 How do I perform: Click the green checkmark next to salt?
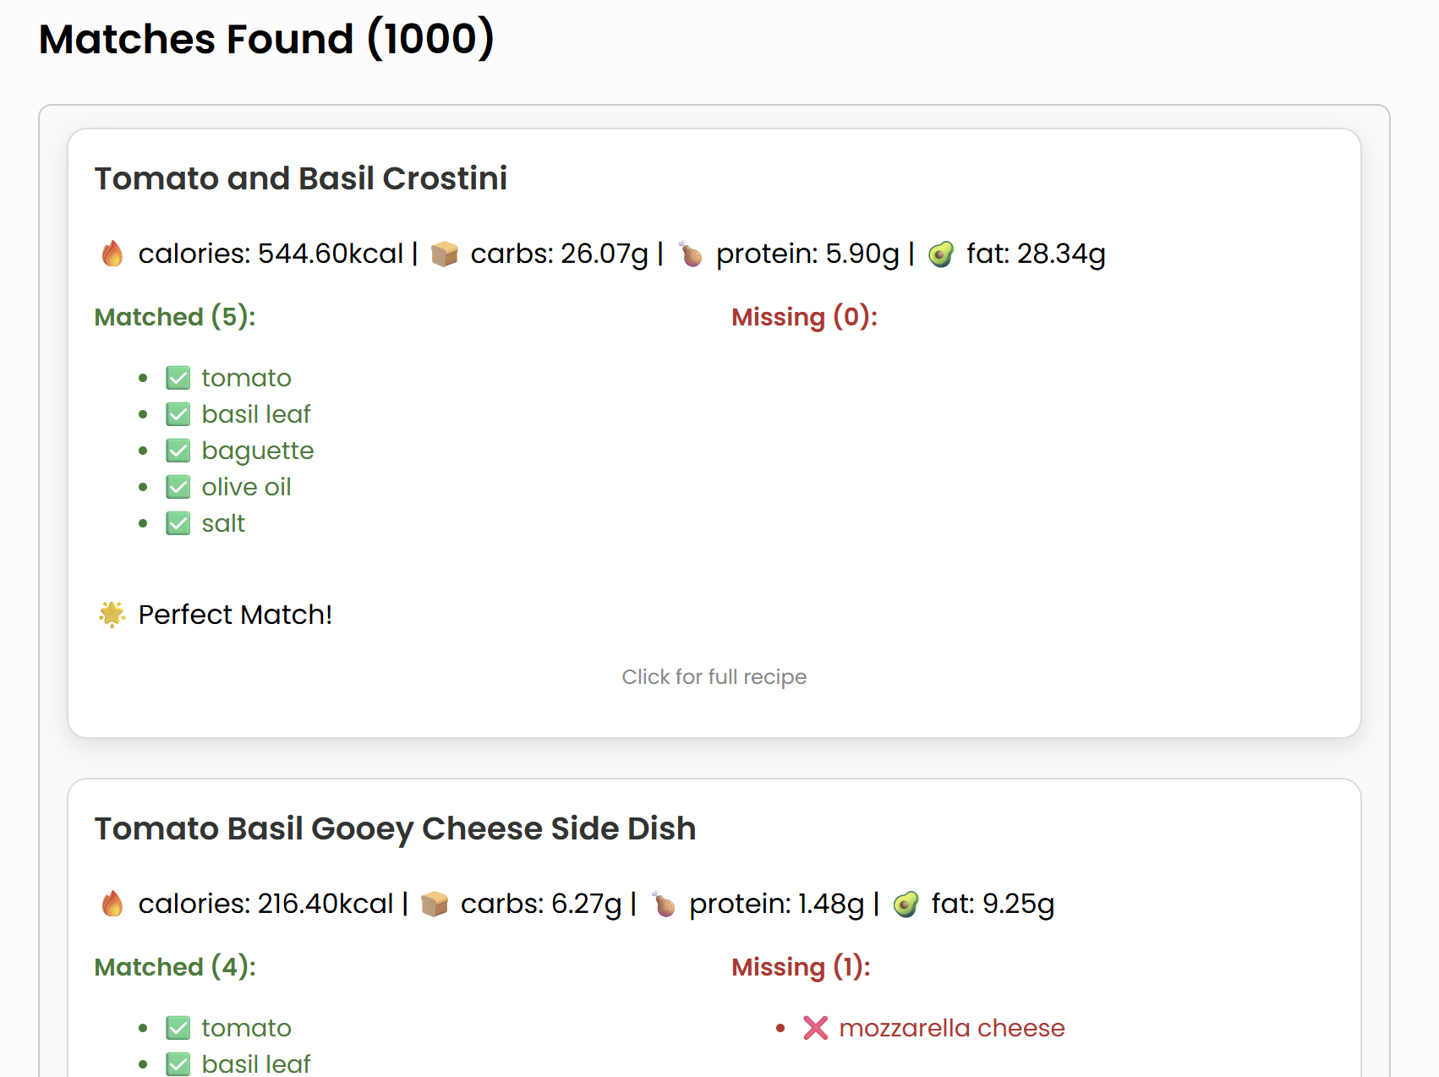click(178, 523)
